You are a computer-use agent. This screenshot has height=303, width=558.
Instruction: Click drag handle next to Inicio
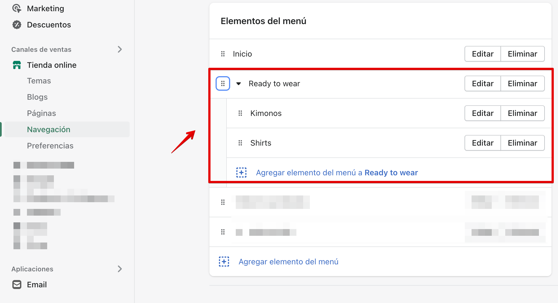pyautogui.click(x=223, y=54)
